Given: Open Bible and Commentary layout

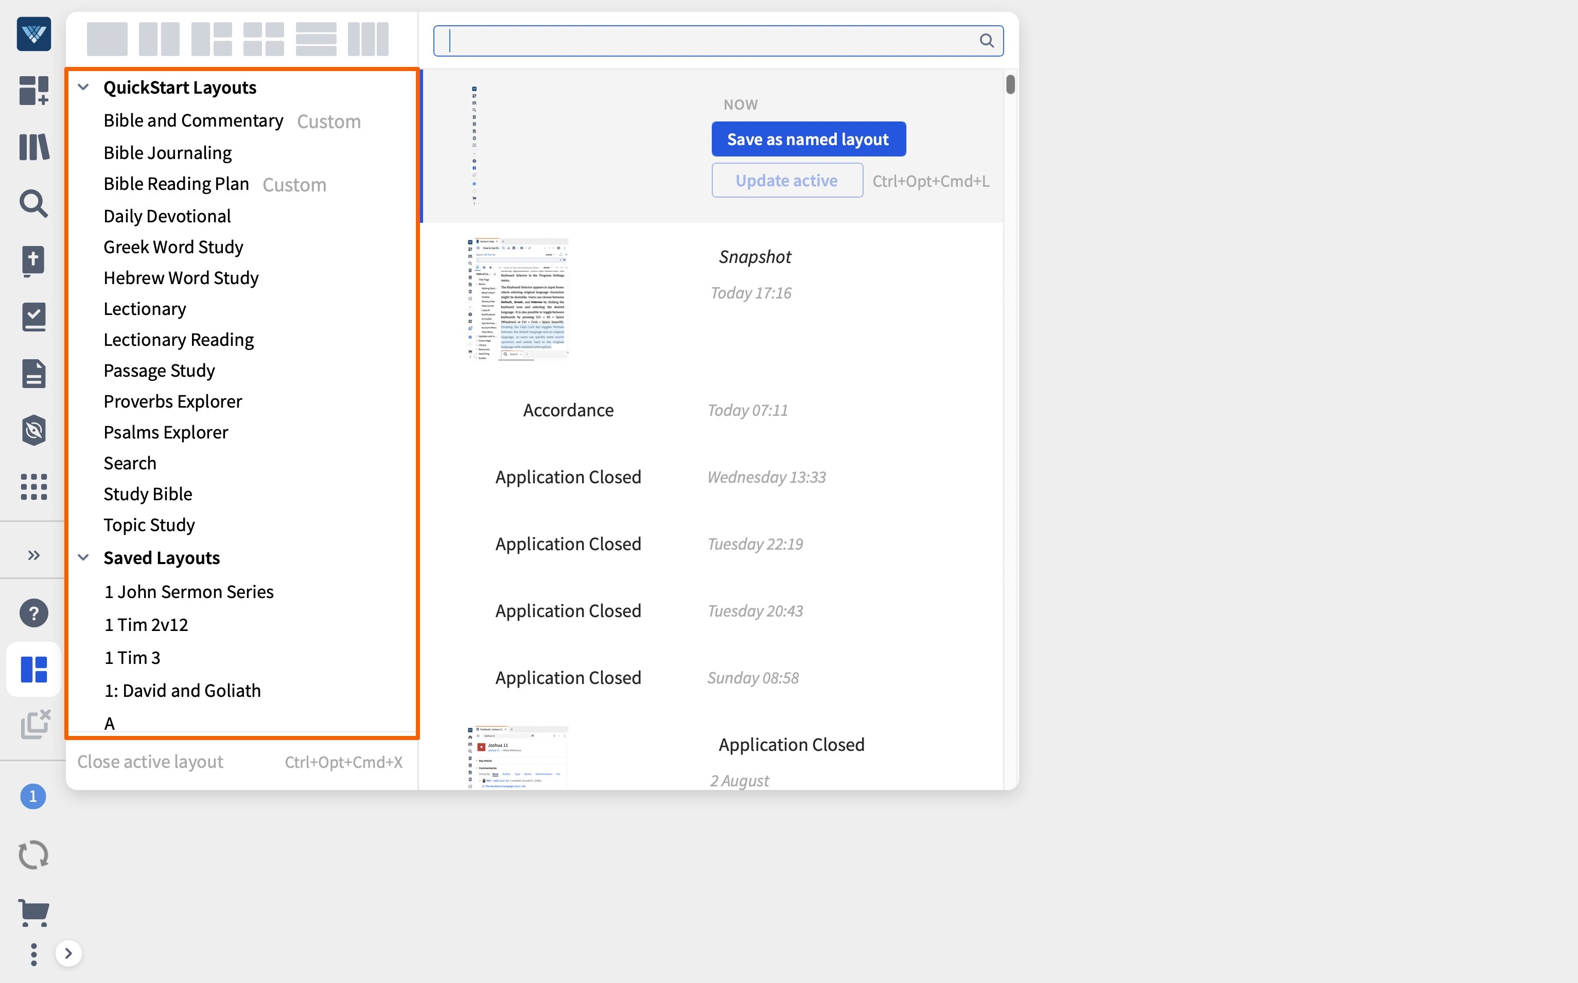Looking at the screenshot, I should [x=193, y=121].
